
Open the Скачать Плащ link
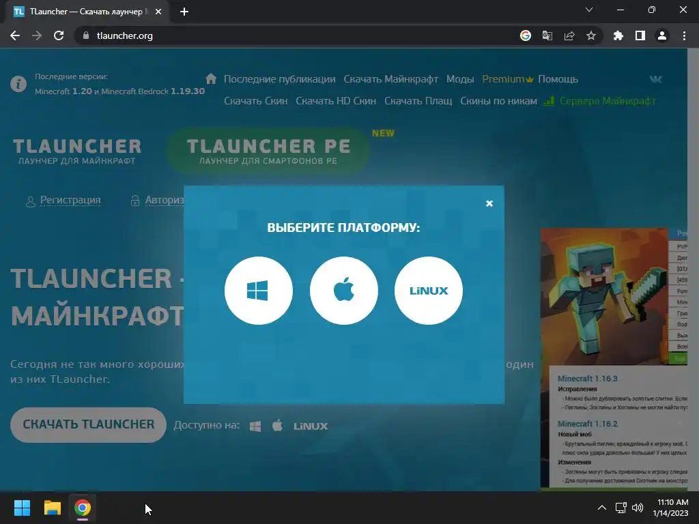[418, 101]
